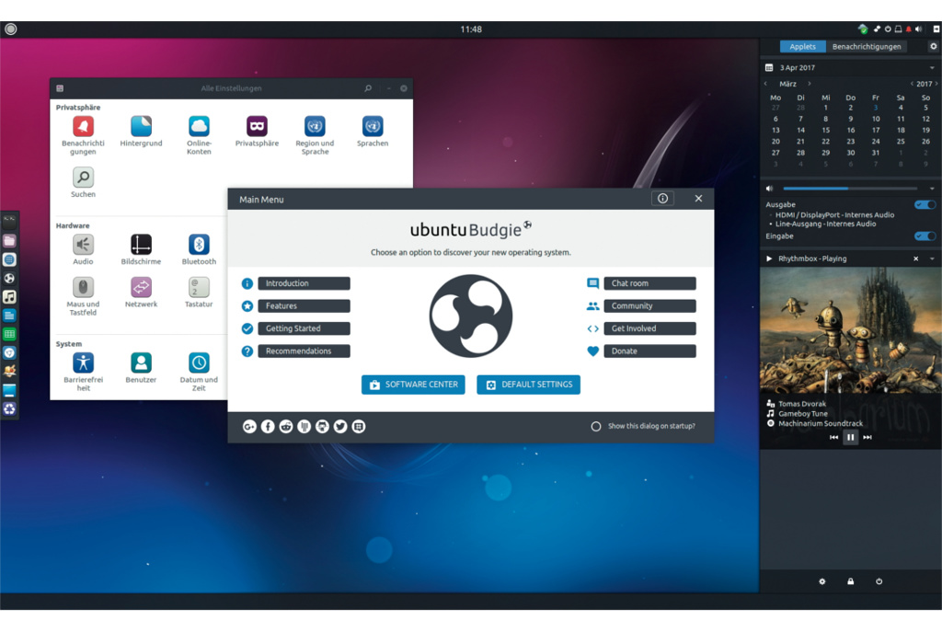Skip to next track in Rhythmbox applet
Image resolution: width=942 pixels, height=632 pixels.
tap(867, 437)
